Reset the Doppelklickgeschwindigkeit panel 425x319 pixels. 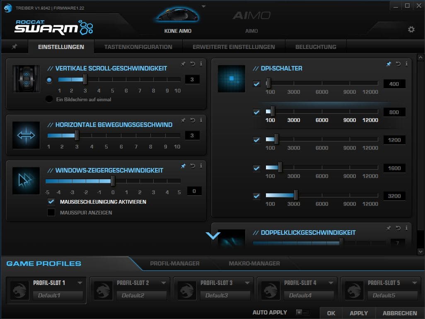point(398,228)
